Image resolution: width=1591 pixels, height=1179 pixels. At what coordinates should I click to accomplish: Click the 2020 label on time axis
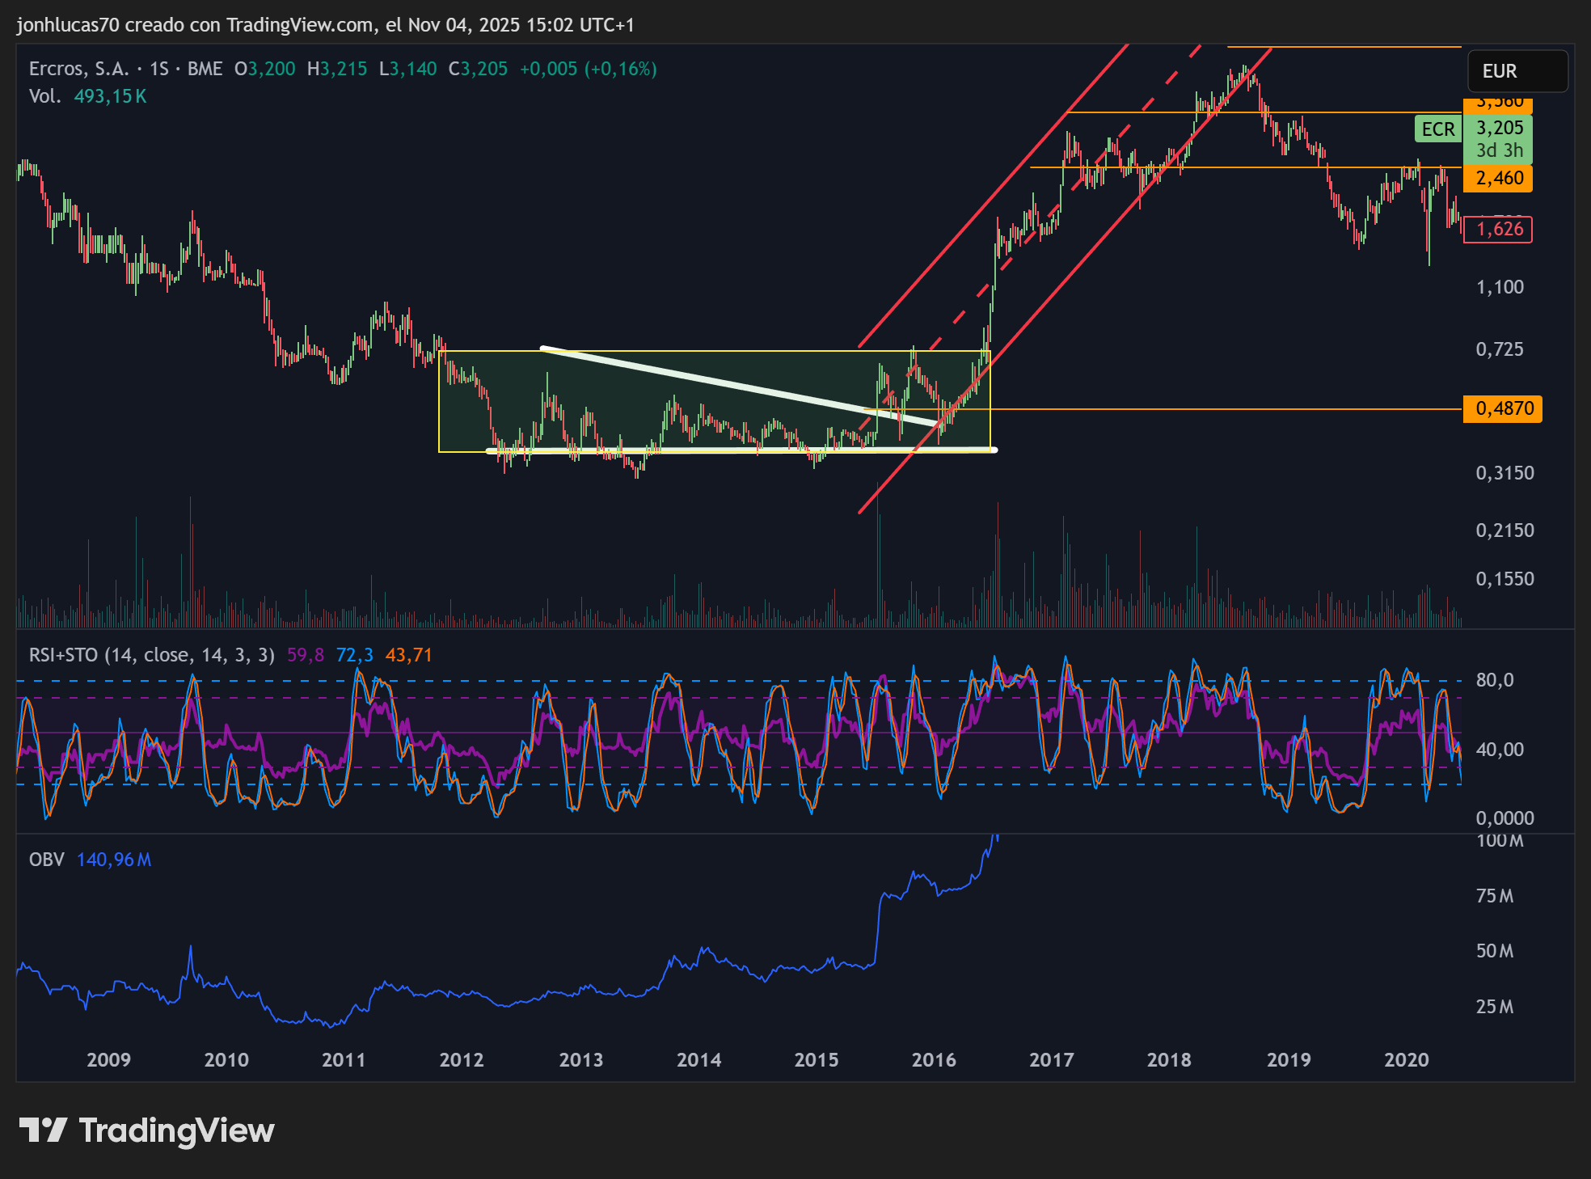1407,1059
